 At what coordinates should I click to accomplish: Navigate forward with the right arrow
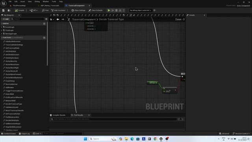tap(63, 19)
